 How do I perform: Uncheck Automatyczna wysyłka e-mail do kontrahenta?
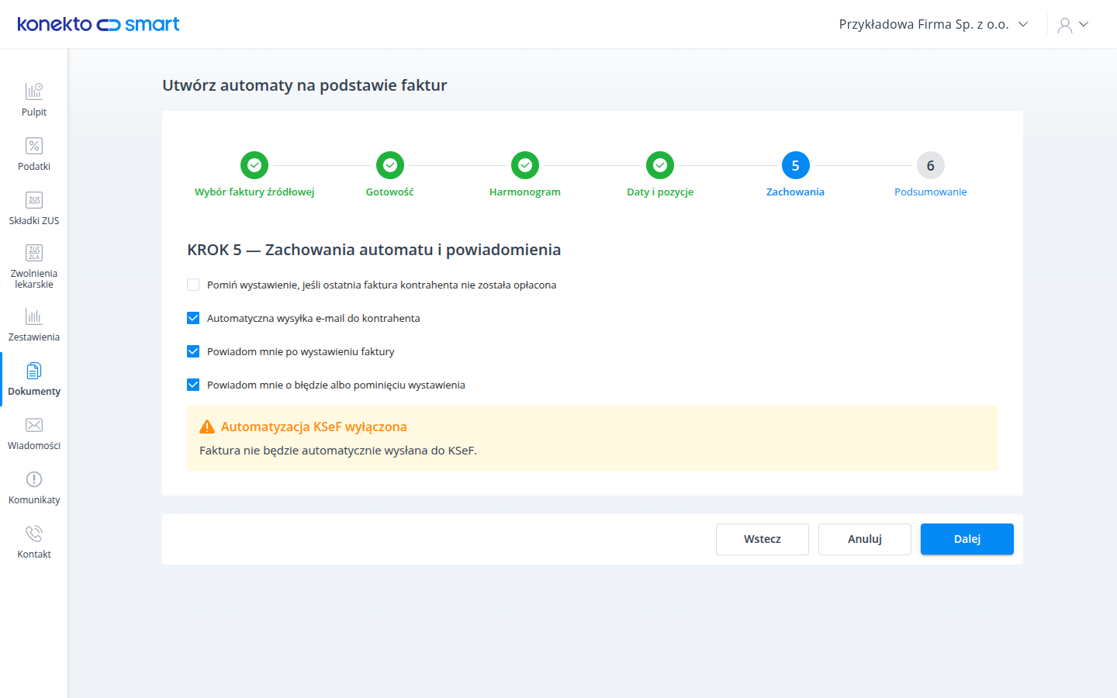tap(193, 318)
